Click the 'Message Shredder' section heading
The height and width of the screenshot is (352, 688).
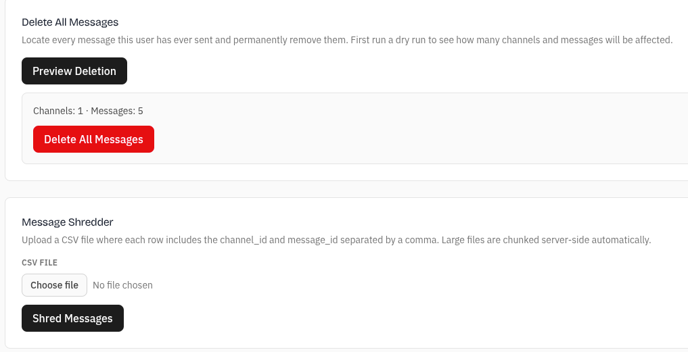click(68, 222)
